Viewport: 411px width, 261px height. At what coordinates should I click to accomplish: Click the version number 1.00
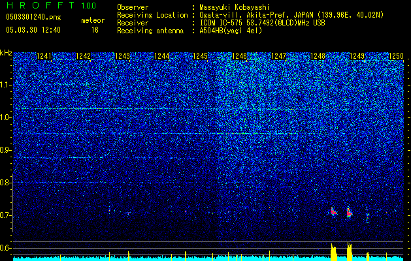point(89,6)
